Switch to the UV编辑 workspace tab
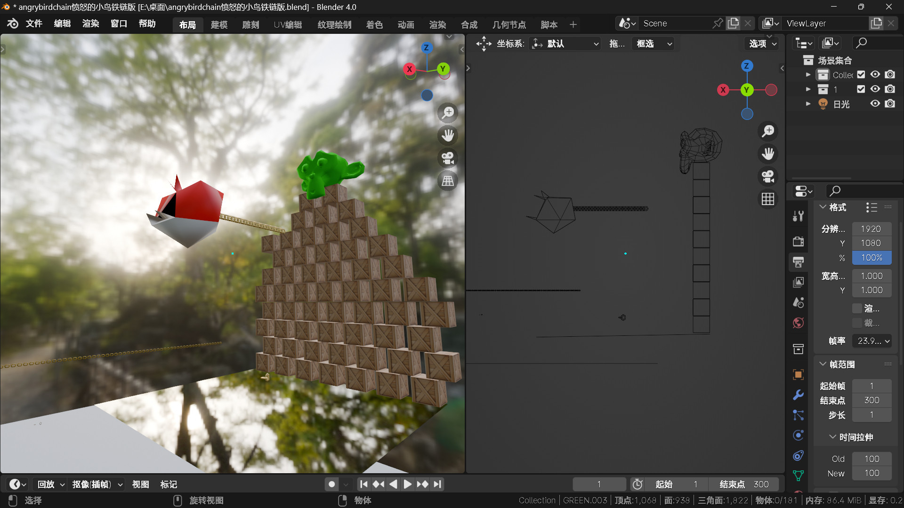This screenshot has width=904, height=508. tap(288, 24)
